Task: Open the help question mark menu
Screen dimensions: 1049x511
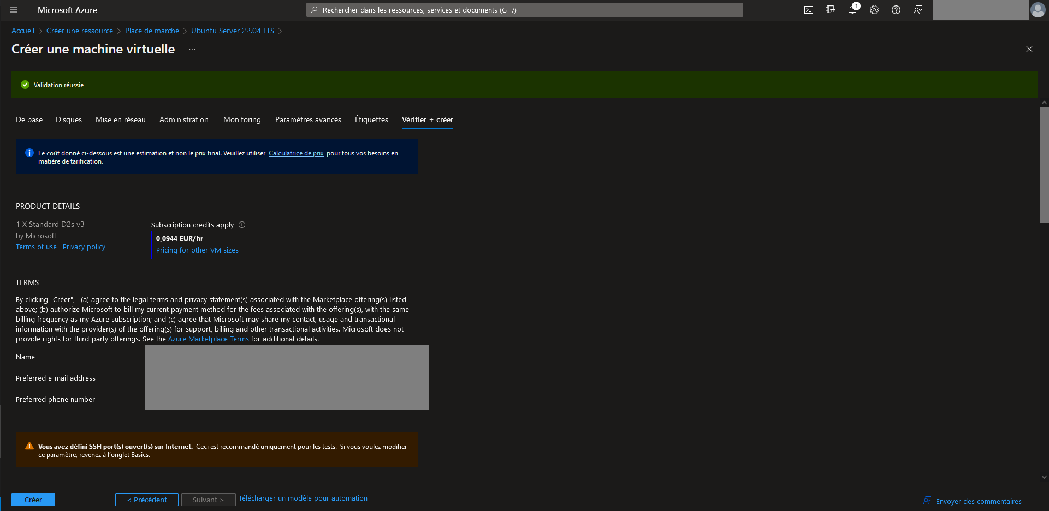Action: click(896, 10)
